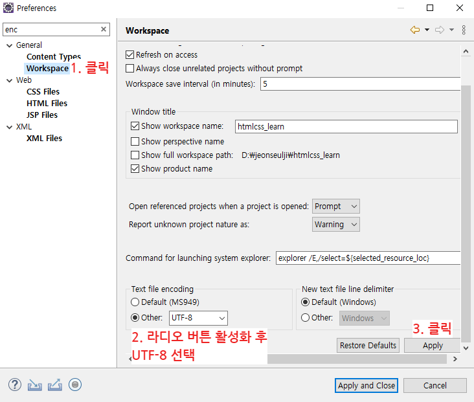Open the Warning project nature dropdown
The width and height of the screenshot is (474, 402).
coord(336,225)
